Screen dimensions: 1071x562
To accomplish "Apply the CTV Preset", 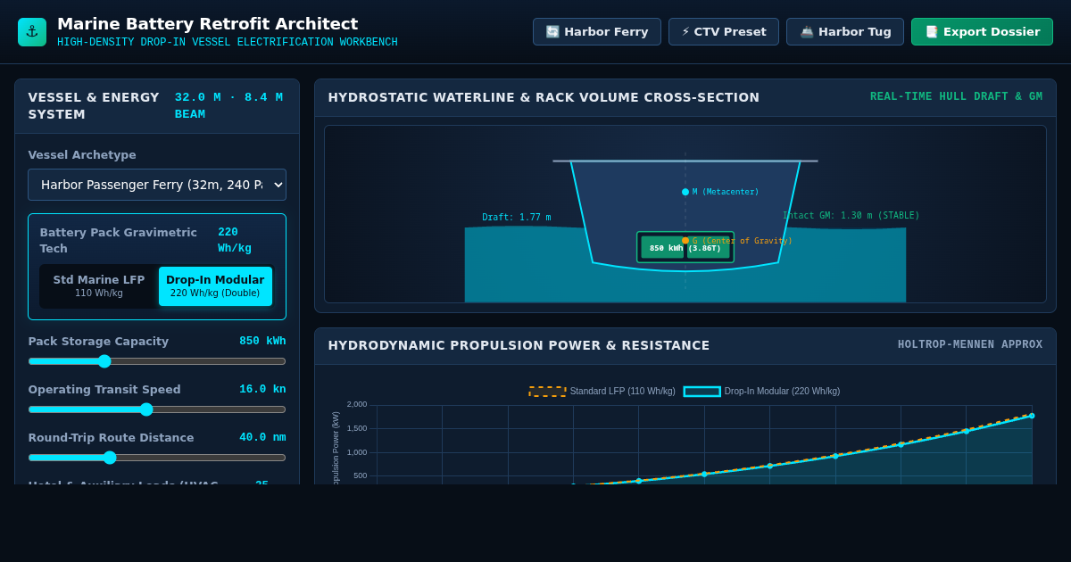I will [724, 32].
